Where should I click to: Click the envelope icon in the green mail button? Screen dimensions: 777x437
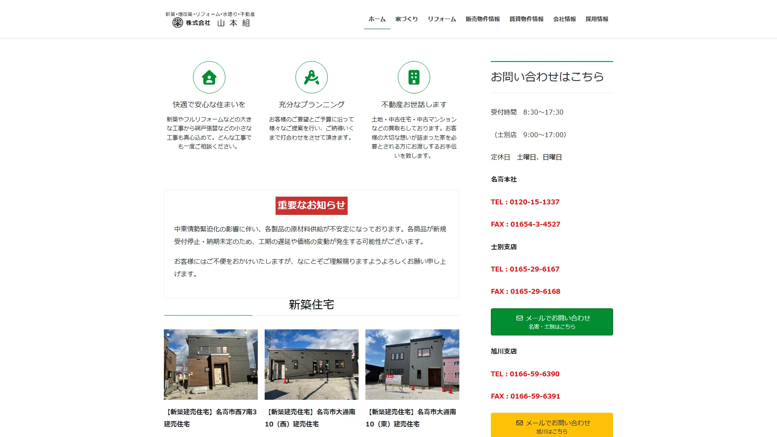520,318
